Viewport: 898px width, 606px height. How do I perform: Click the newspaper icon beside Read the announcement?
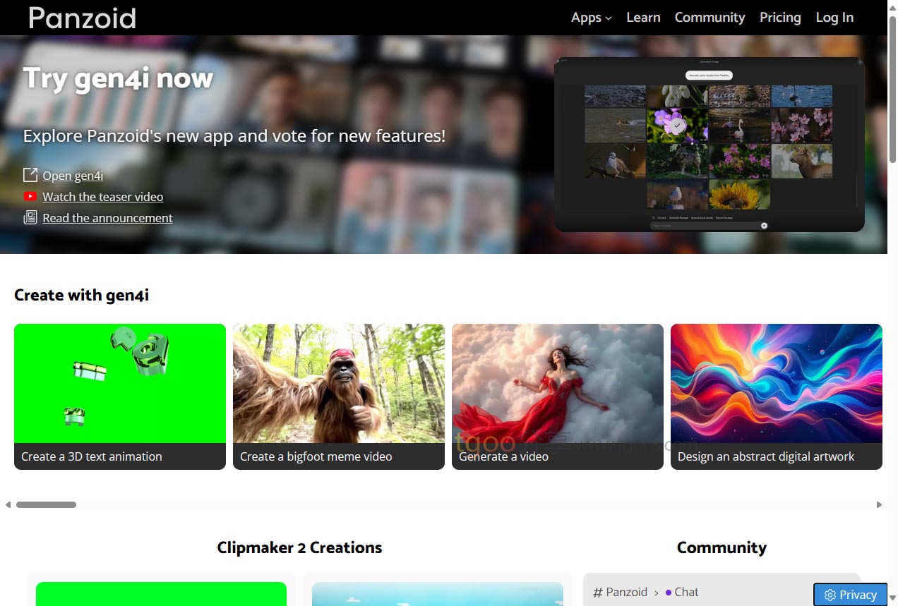tap(30, 218)
